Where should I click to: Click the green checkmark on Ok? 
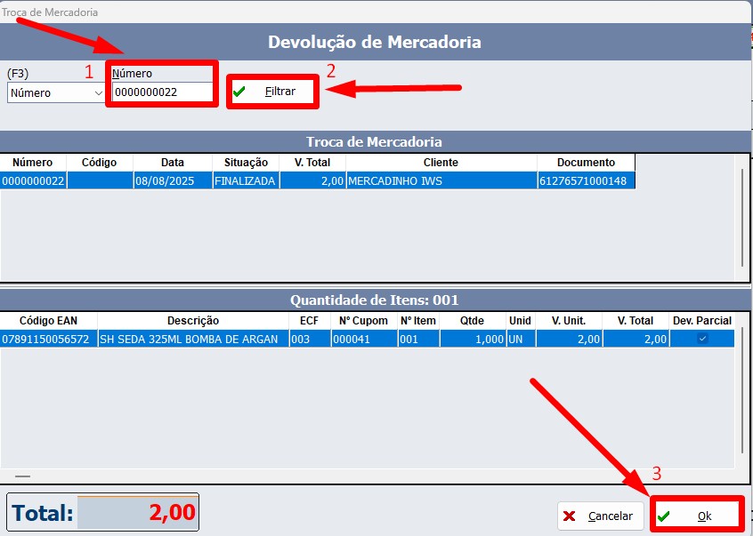(664, 516)
